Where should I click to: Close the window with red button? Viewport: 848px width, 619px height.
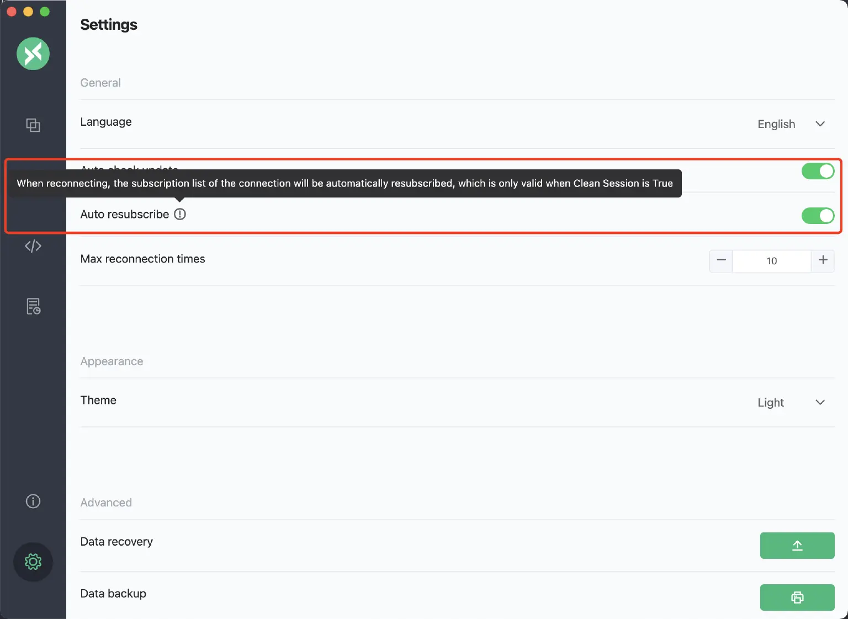click(x=12, y=12)
